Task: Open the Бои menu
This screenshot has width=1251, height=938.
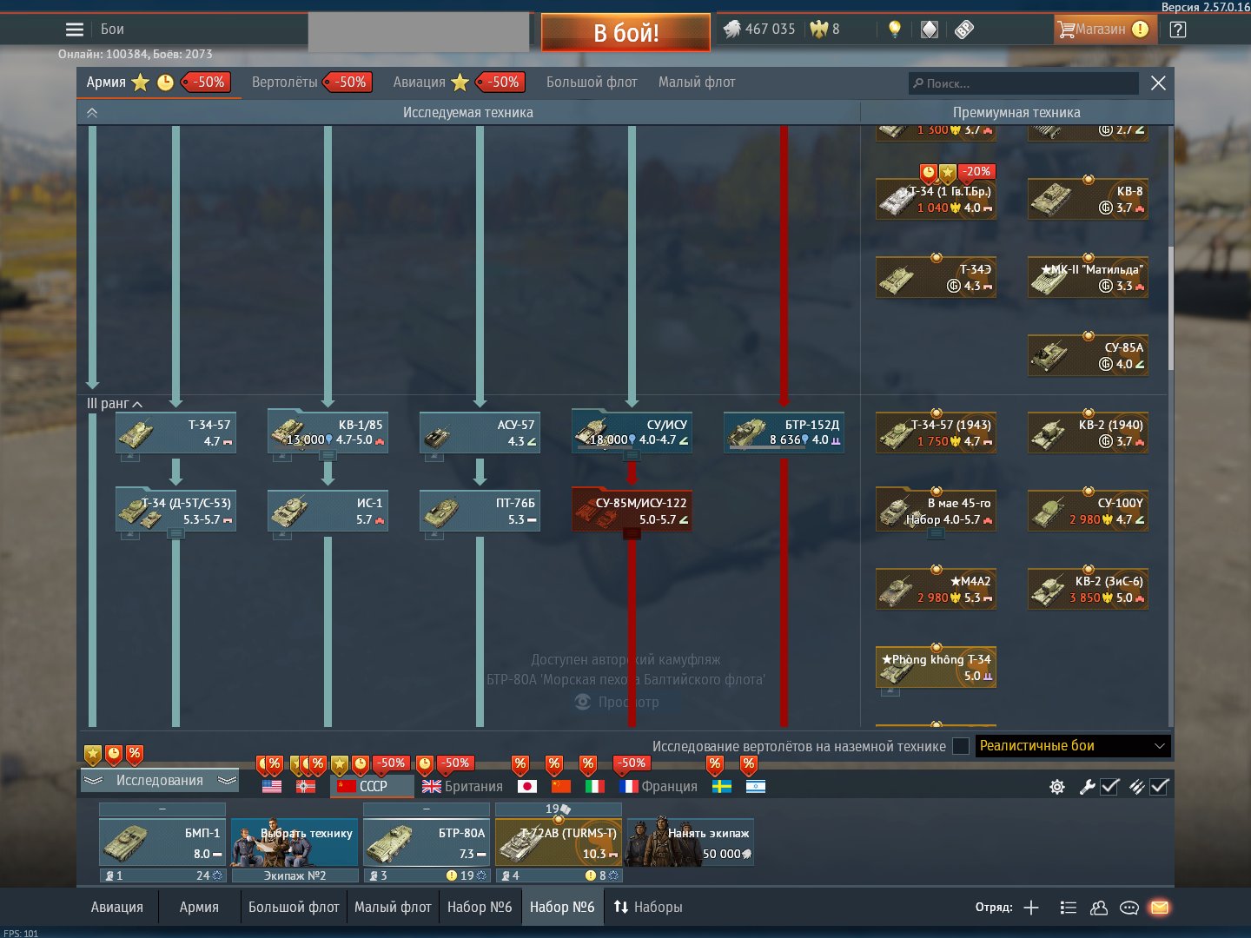Action: click(x=112, y=30)
